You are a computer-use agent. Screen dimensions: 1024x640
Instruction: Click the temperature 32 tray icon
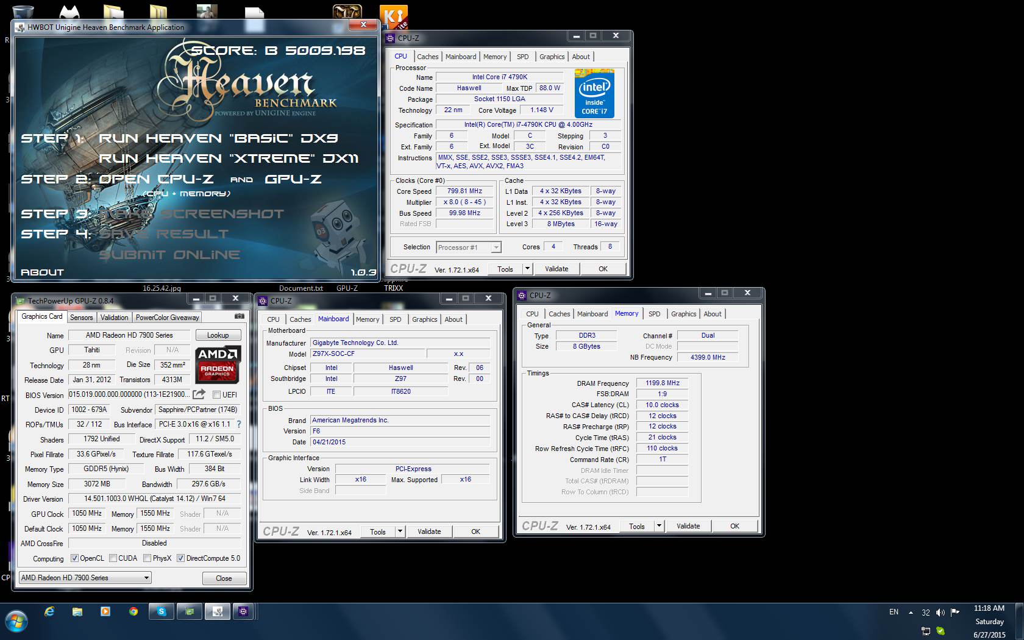coord(926,613)
